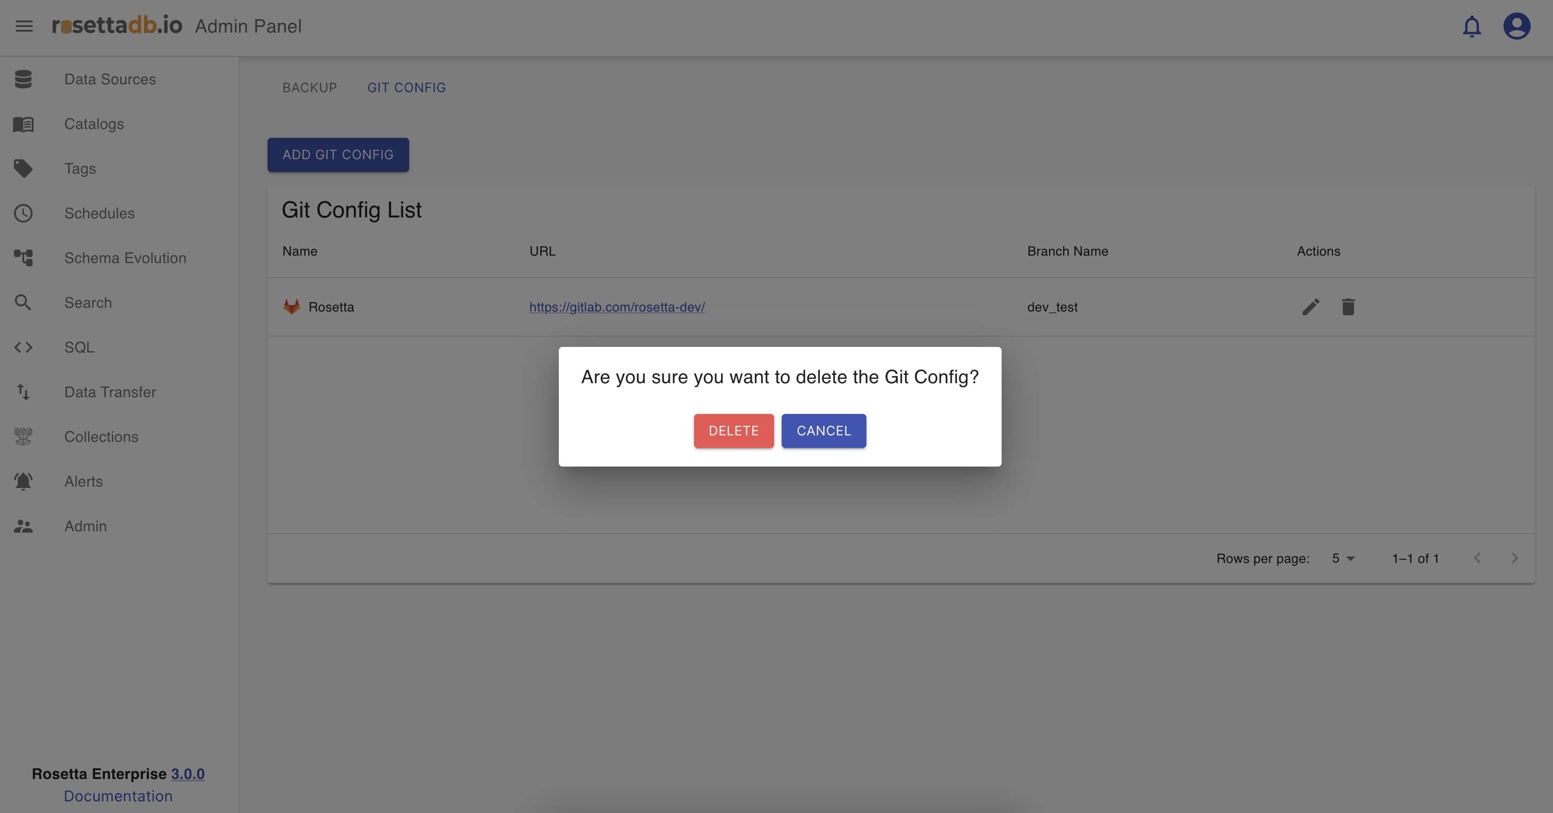Select the Git Config tab
Viewport: 1553px width, 813px height.
[x=406, y=88]
